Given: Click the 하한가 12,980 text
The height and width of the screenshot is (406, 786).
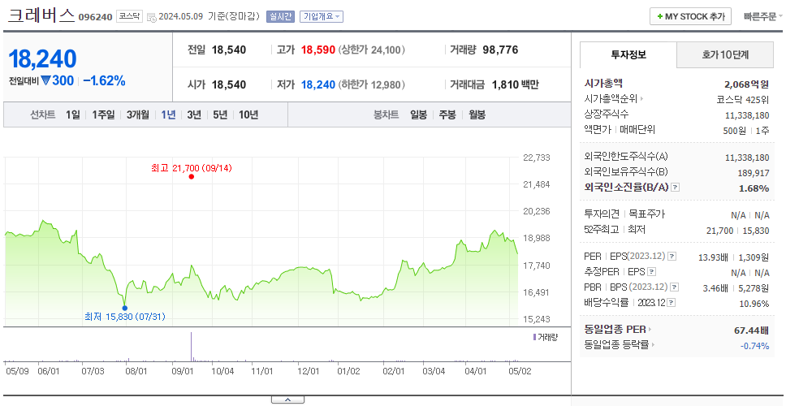Looking at the screenshot, I should tap(371, 84).
